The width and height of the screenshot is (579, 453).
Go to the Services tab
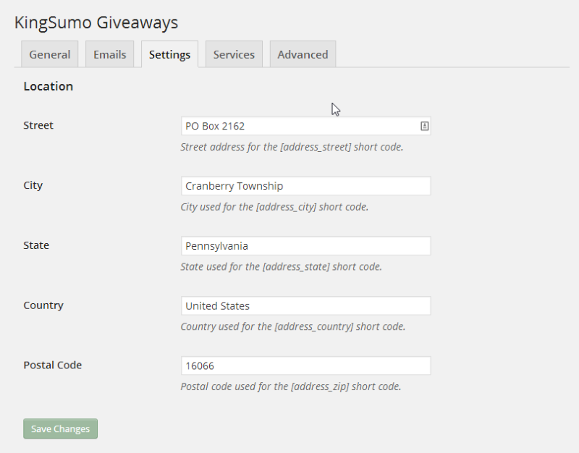[x=234, y=54]
